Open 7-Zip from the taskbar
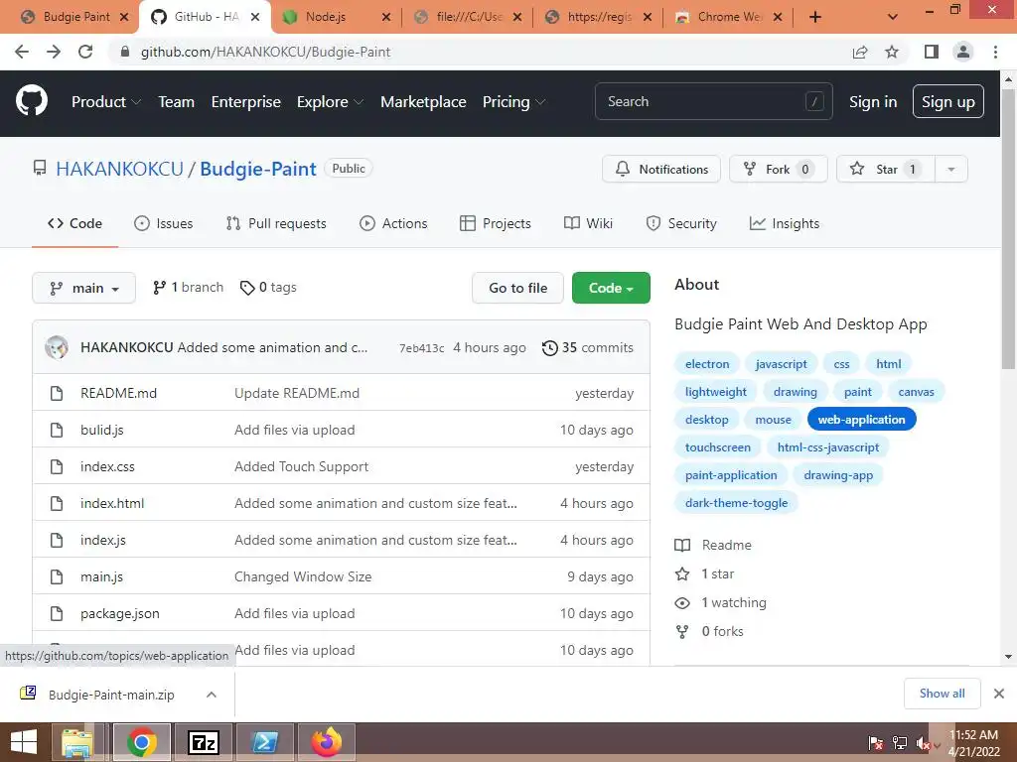This screenshot has height=762, width=1017. [x=203, y=742]
